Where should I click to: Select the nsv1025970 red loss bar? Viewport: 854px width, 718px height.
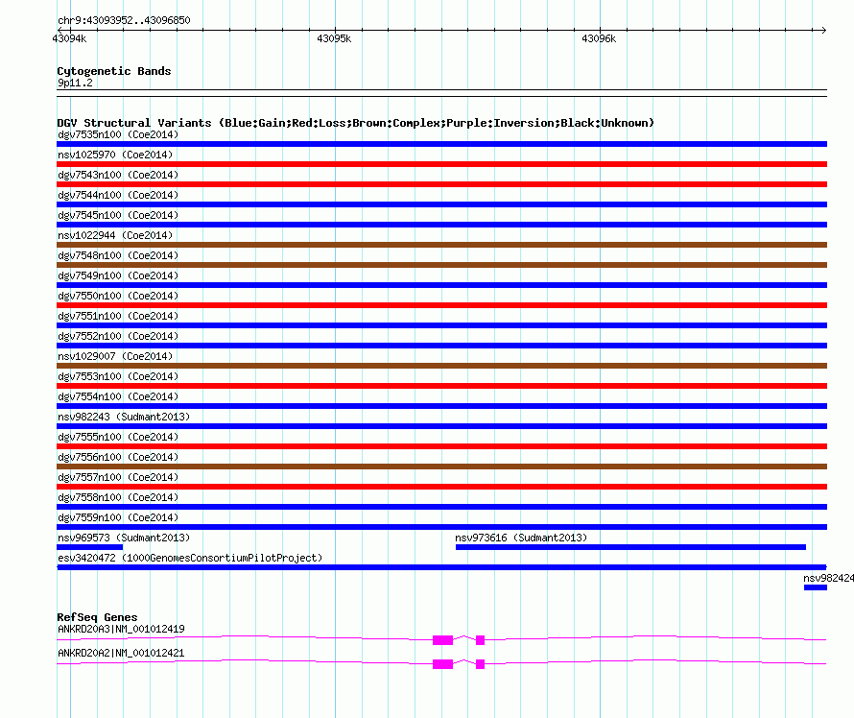tap(441, 164)
